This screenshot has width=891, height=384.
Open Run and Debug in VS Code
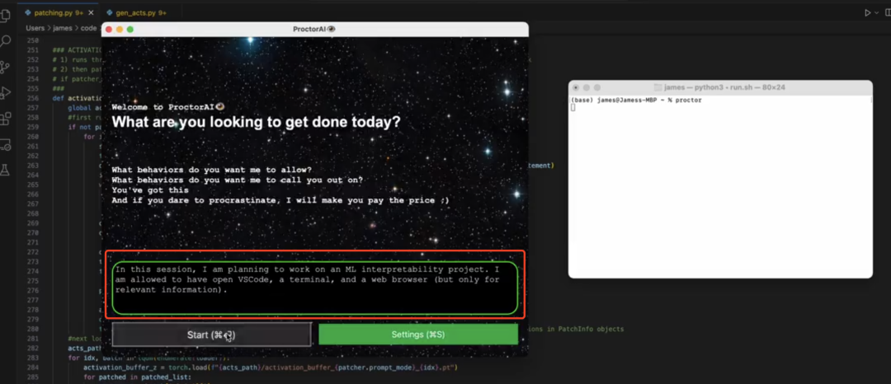5,92
